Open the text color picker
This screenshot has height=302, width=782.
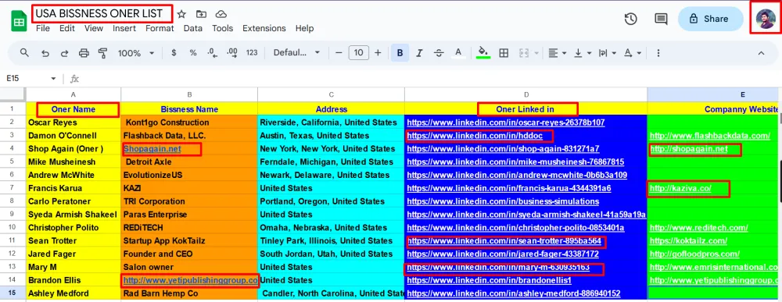[x=458, y=53]
